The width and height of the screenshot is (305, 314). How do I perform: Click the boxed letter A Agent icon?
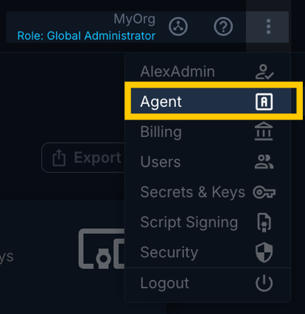264,102
